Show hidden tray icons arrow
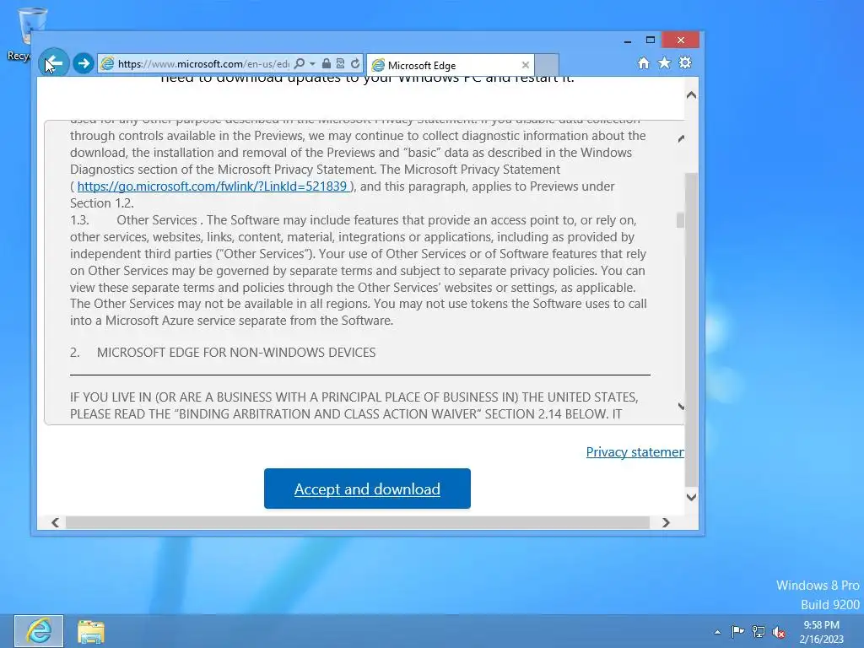Viewport: 864px width, 648px height. [x=717, y=632]
